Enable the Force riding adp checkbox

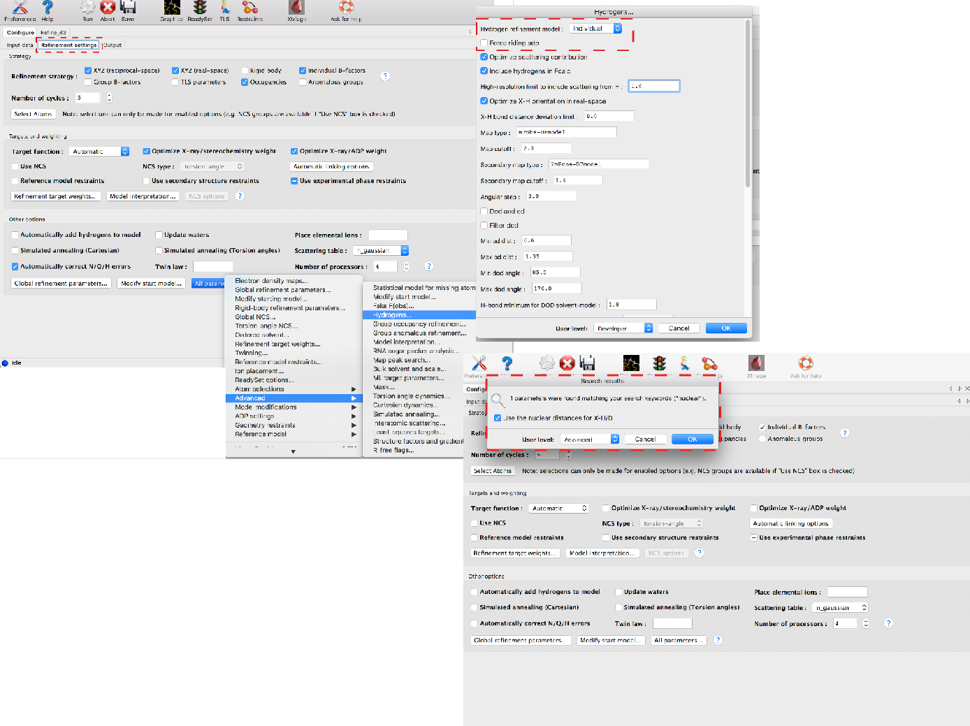pyautogui.click(x=484, y=43)
